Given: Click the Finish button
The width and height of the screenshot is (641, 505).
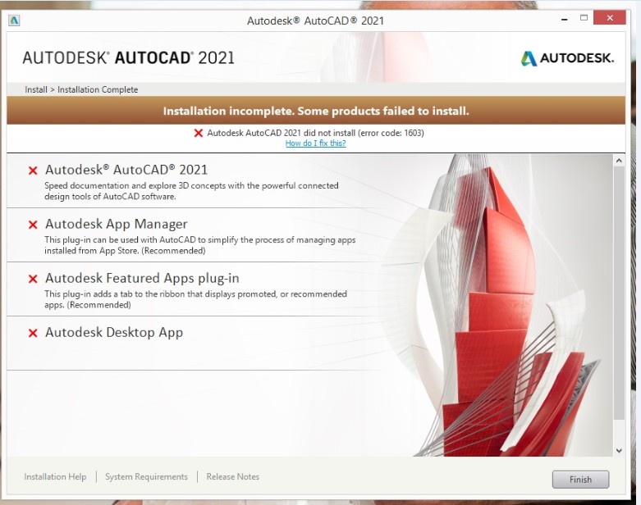Looking at the screenshot, I should coord(580,480).
